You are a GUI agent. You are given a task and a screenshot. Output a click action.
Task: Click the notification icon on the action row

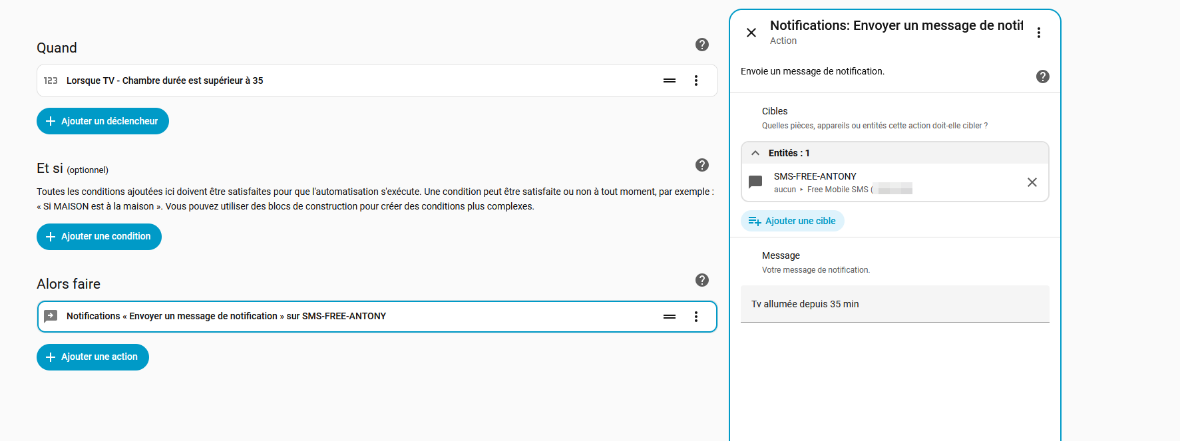pyautogui.click(x=51, y=316)
